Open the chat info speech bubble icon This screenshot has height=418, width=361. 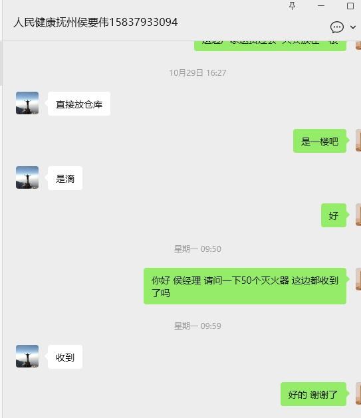pyautogui.click(x=337, y=27)
